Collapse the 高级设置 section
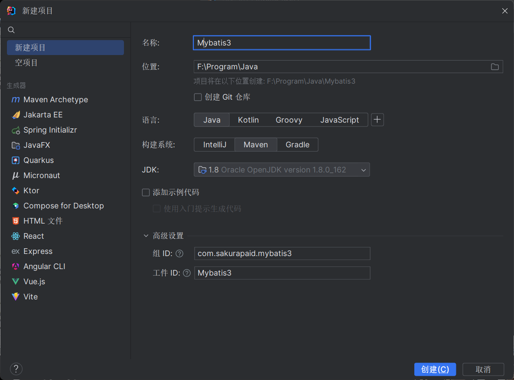The height and width of the screenshot is (380, 514). point(146,236)
